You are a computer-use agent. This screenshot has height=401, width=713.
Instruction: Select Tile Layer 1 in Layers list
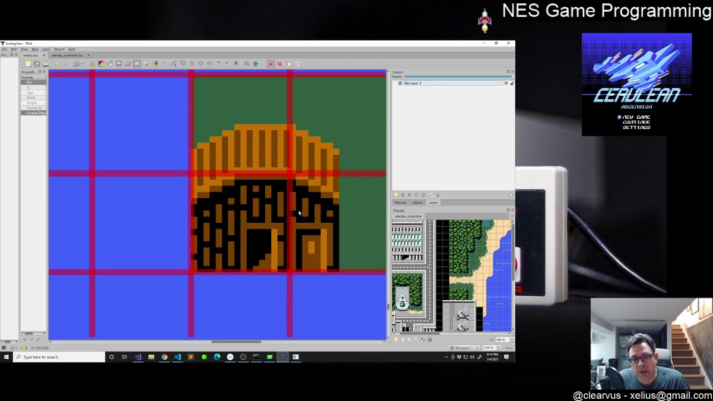coord(451,84)
